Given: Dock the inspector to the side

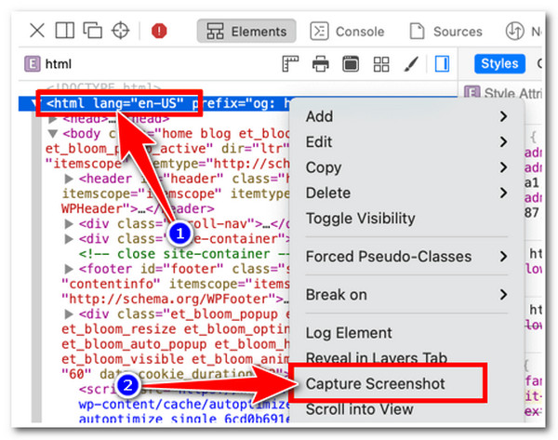Looking at the screenshot, I should point(65,31).
